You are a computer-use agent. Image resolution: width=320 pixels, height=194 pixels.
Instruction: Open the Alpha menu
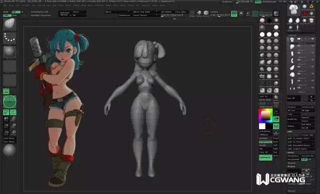4,5
